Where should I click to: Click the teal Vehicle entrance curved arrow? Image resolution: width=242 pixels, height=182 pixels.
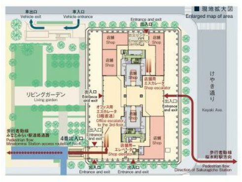click(72, 24)
